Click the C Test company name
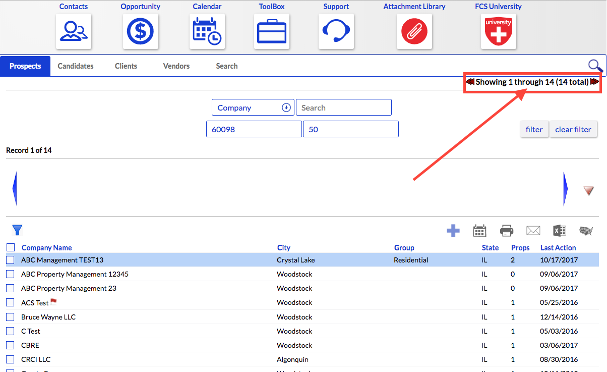607x372 pixels. [31, 331]
